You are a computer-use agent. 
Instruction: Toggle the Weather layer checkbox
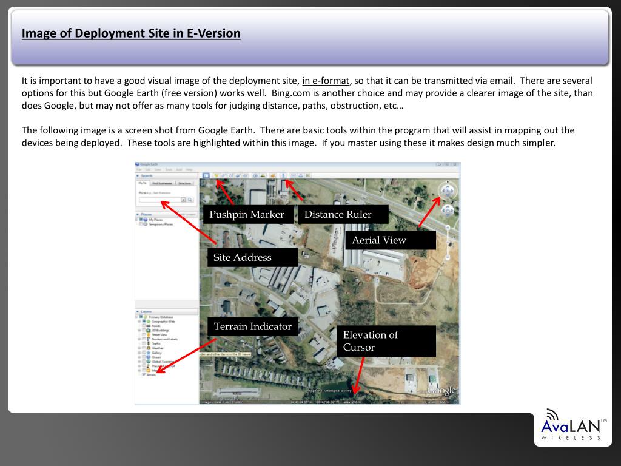(144, 348)
